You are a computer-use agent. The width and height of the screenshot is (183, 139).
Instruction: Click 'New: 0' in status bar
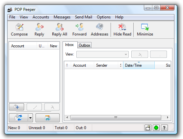[14, 128]
